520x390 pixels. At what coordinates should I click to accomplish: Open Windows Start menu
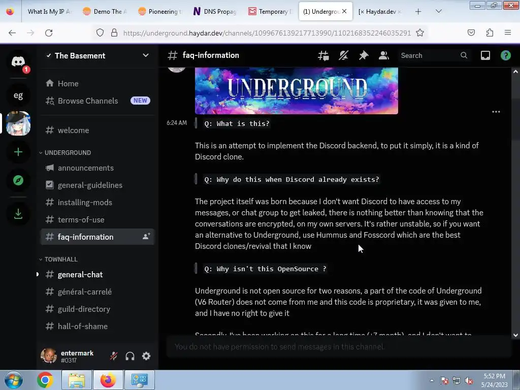coord(13,380)
